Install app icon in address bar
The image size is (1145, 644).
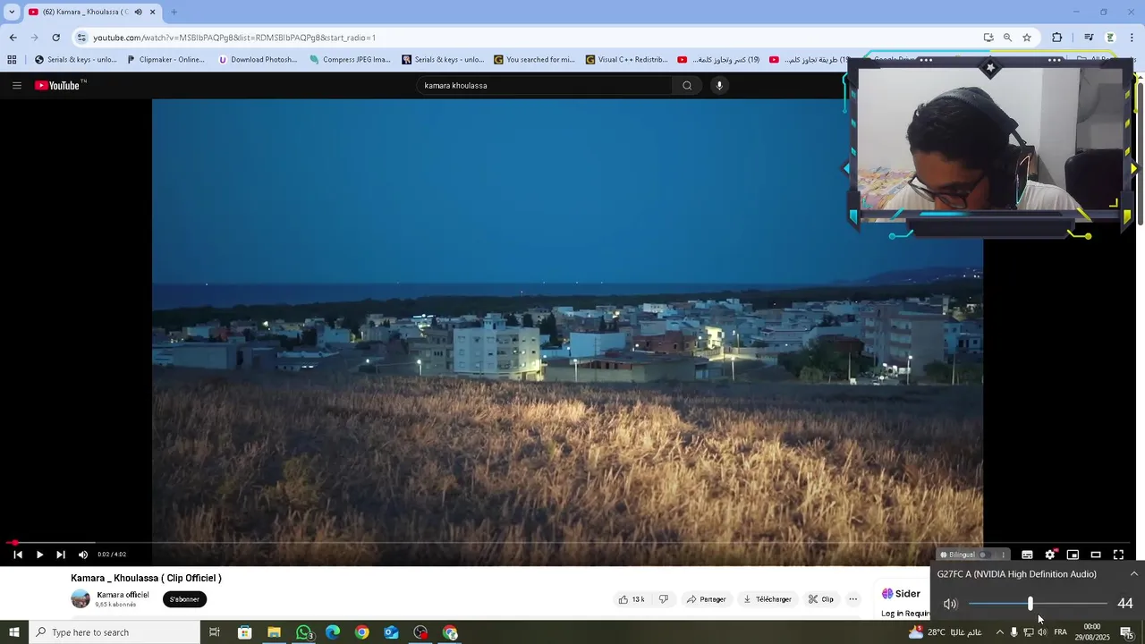click(988, 38)
